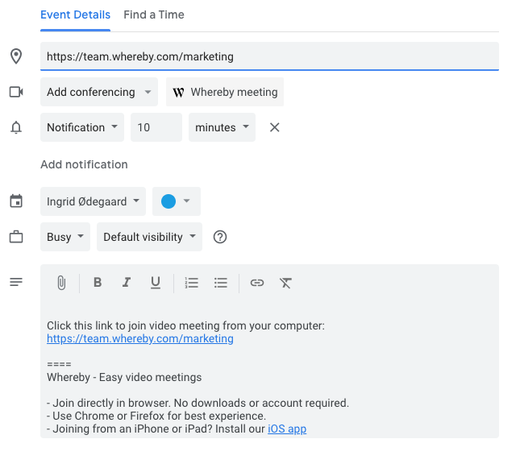Click Add notification

coord(84,164)
